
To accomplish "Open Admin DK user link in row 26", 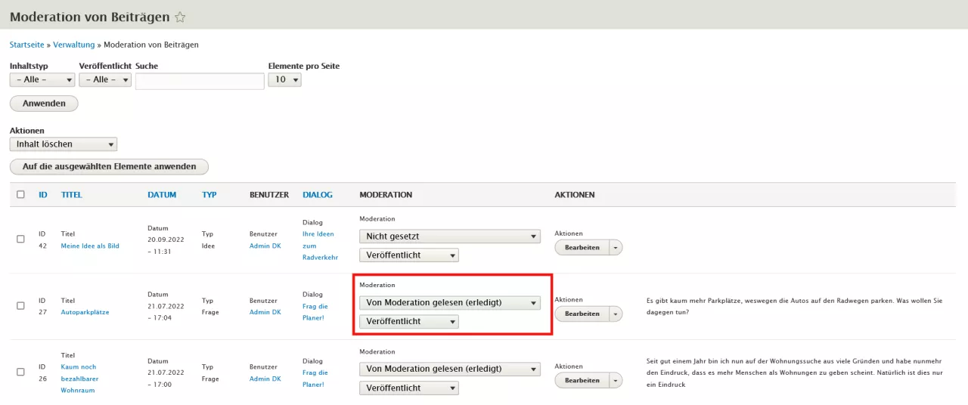I will click(265, 379).
